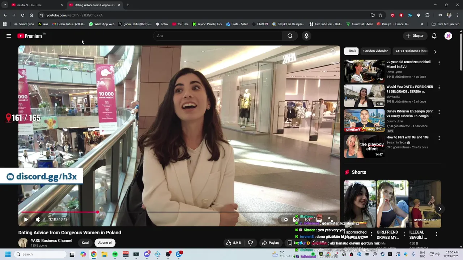Screen dimensions: 463x260
Task: Click the search magnifier button
Action: pyautogui.click(x=290, y=36)
